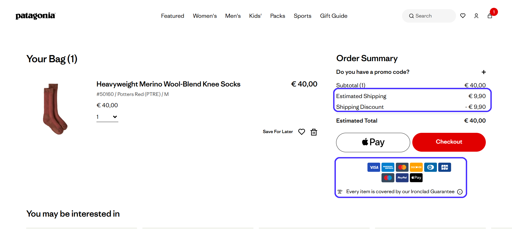Click the Patagonia logo

click(35, 16)
